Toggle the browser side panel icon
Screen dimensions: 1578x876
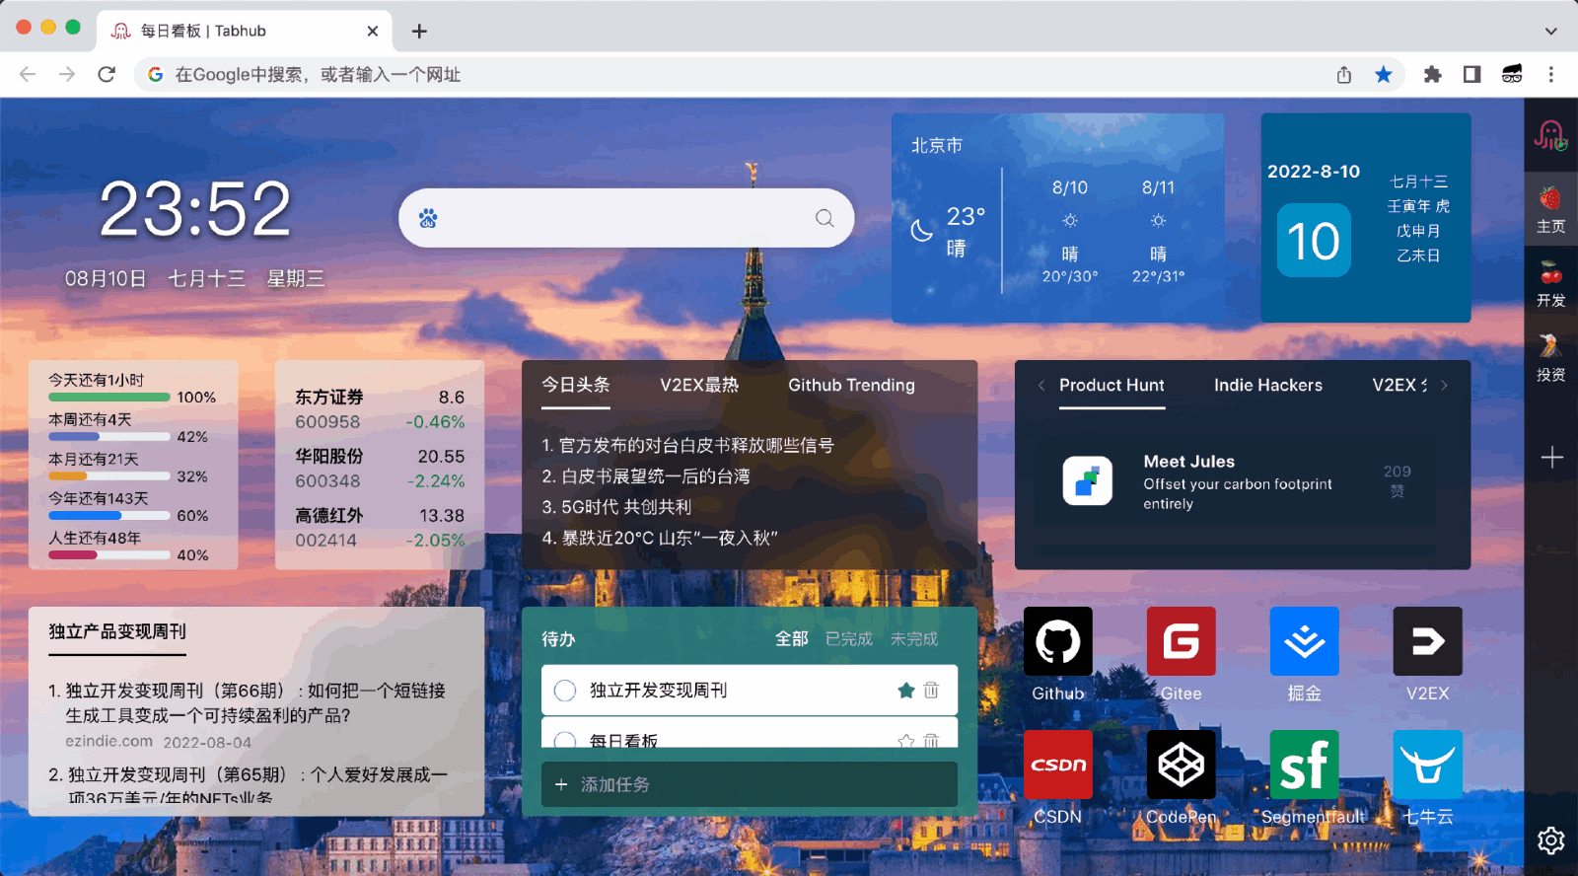[x=1471, y=75]
